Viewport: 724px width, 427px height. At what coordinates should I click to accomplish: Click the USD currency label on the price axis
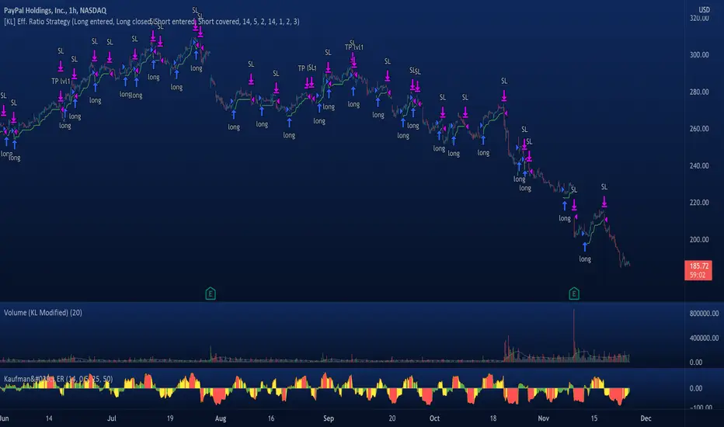704,9
